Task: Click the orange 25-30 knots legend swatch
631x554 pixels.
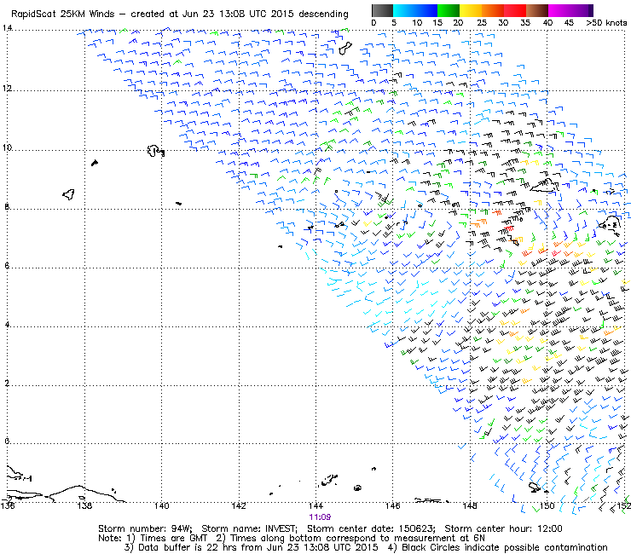Action: pos(493,10)
